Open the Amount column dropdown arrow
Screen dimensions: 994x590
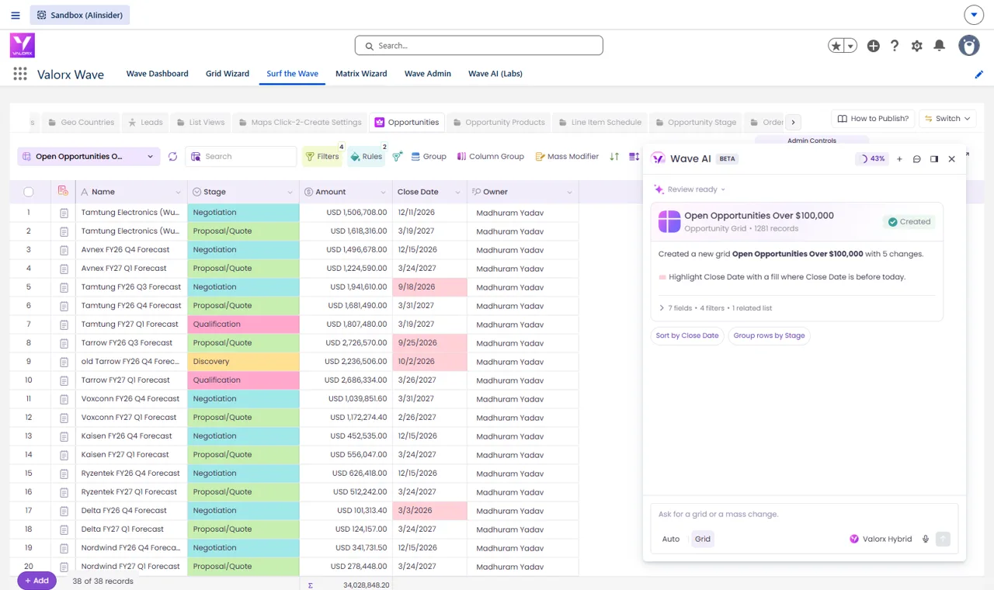click(384, 193)
